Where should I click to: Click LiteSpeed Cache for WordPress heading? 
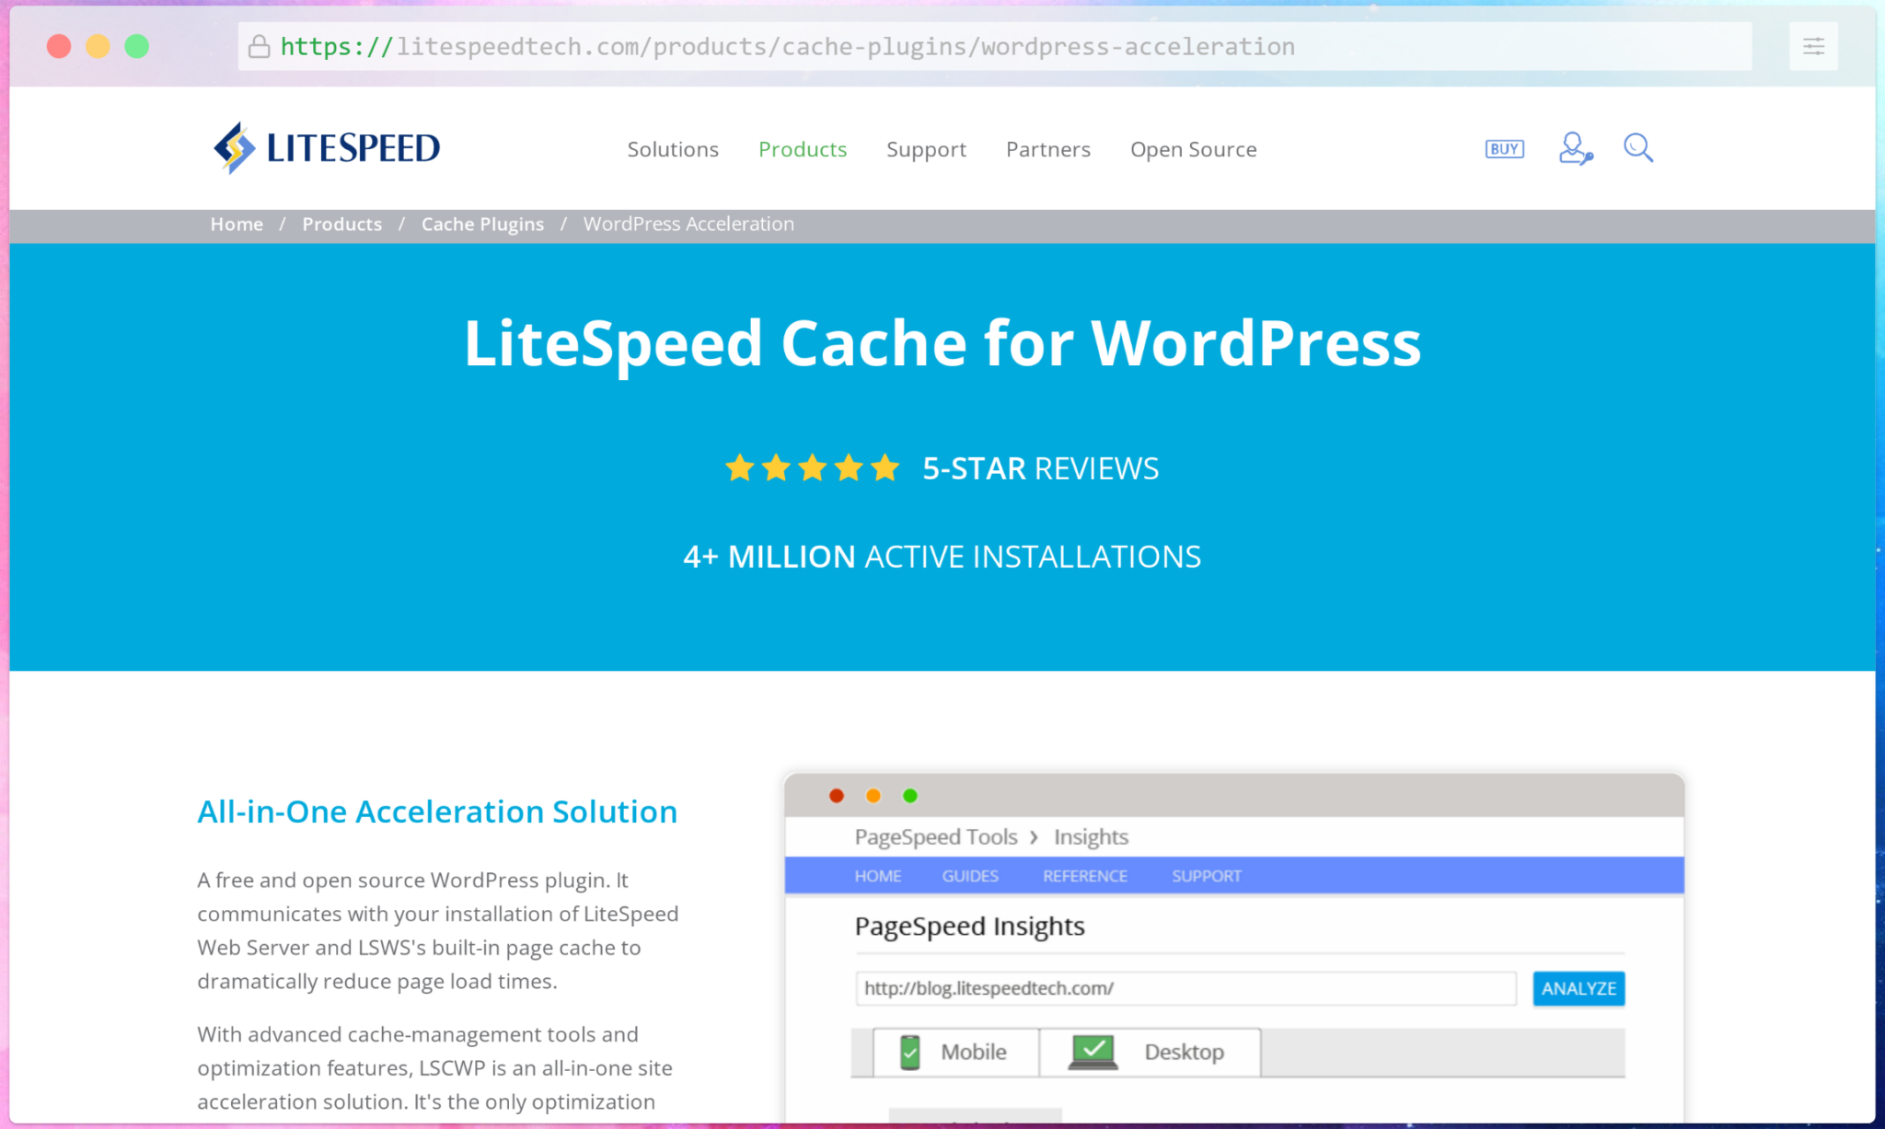tap(942, 343)
